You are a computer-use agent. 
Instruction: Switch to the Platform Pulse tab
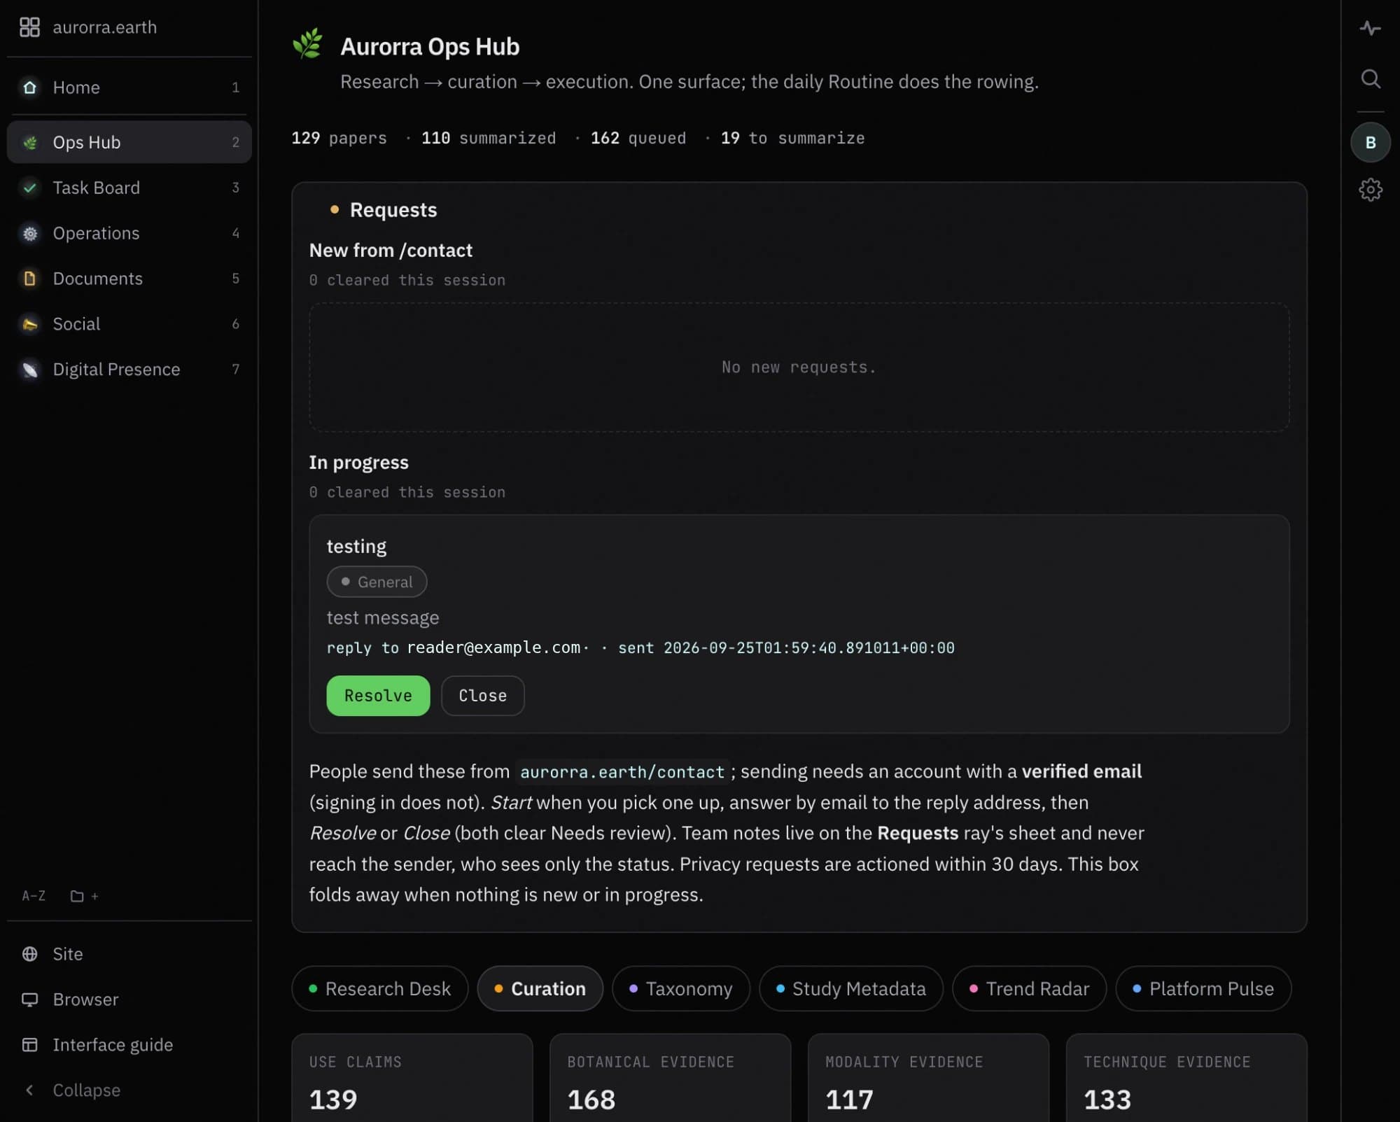1203,989
